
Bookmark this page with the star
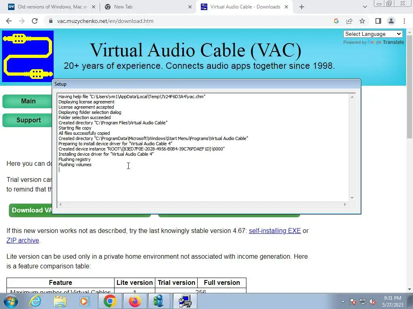click(x=362, y=21)
